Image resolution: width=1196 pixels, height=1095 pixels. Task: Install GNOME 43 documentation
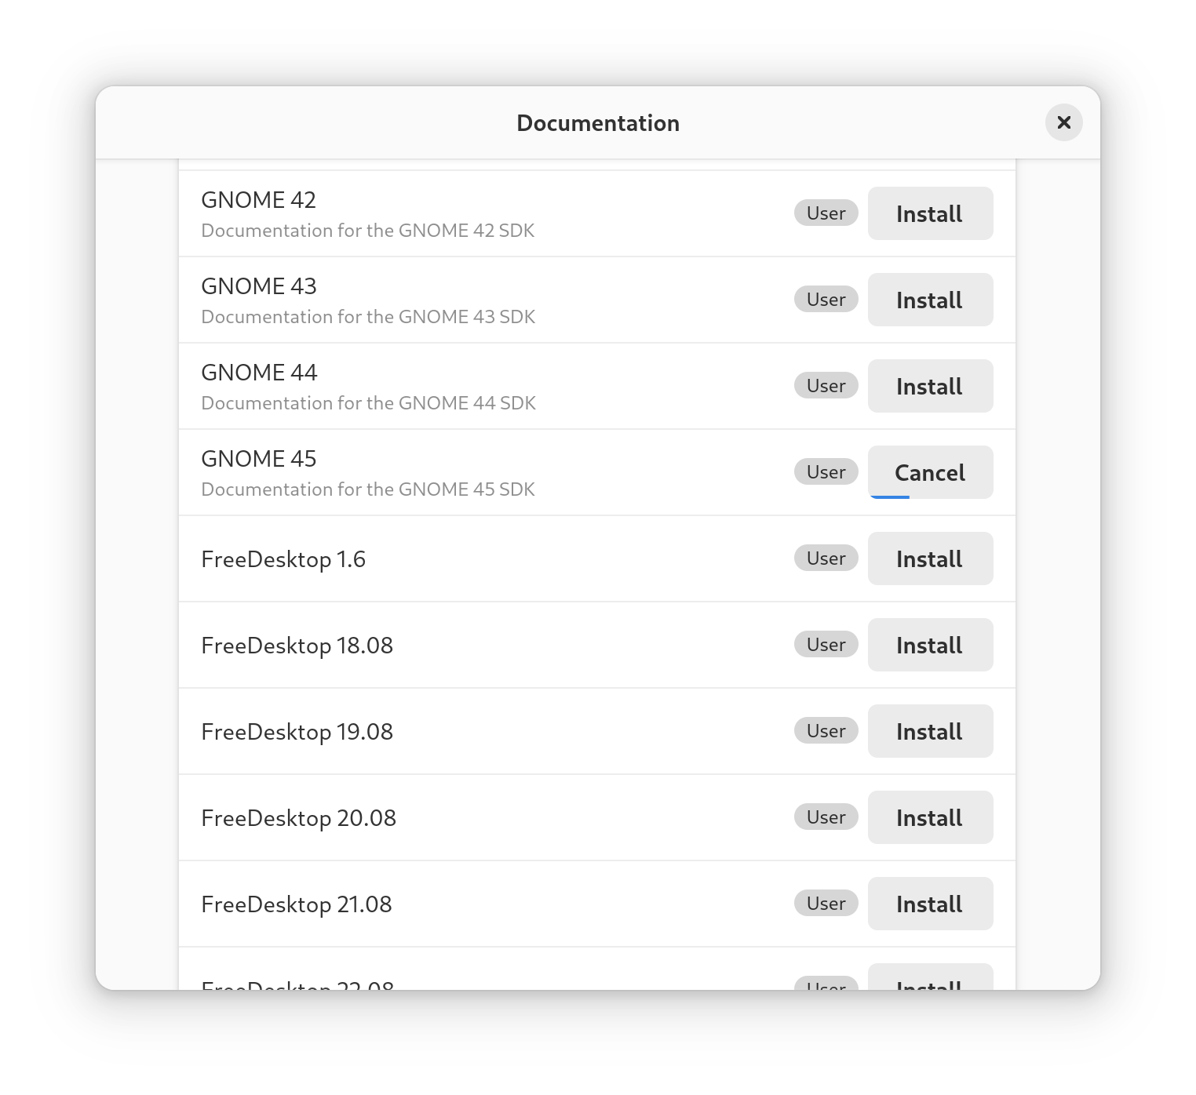(930, 300)
